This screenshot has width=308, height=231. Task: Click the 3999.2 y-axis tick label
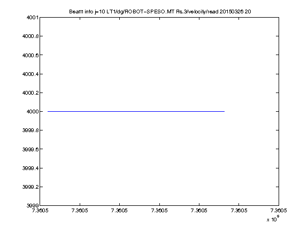pos(30,187)
